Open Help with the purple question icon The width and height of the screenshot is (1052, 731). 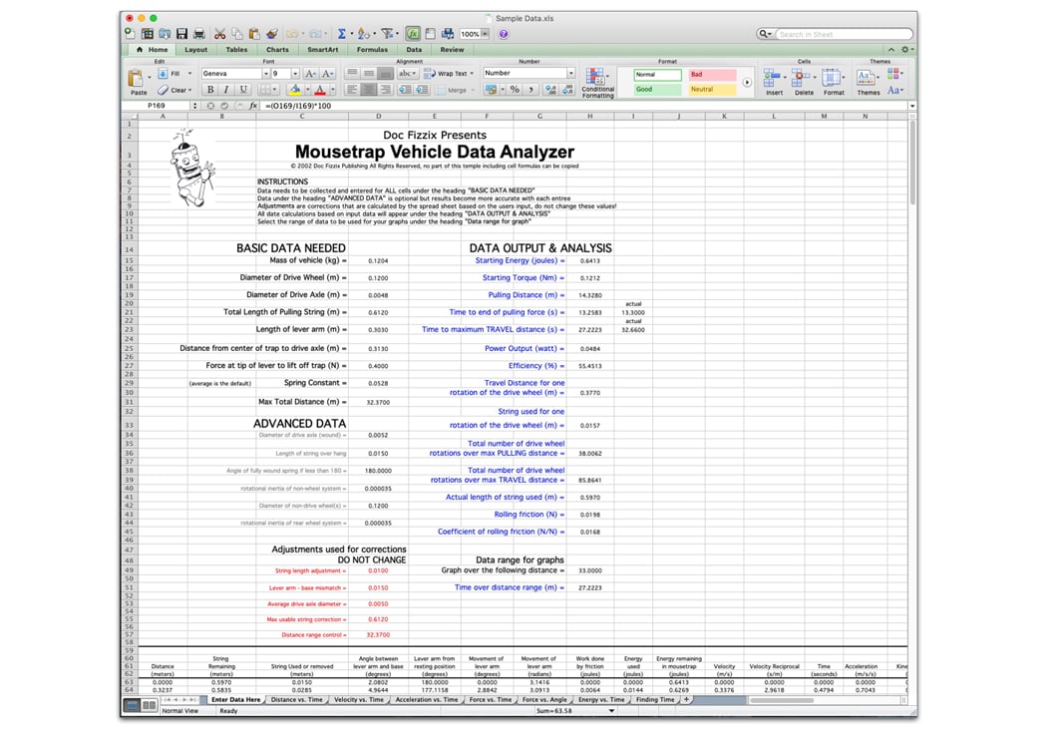click(504, 34)
